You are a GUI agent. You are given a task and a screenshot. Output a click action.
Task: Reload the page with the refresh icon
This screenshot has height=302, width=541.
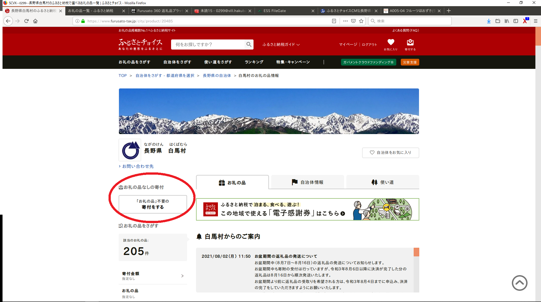[26, 21]
